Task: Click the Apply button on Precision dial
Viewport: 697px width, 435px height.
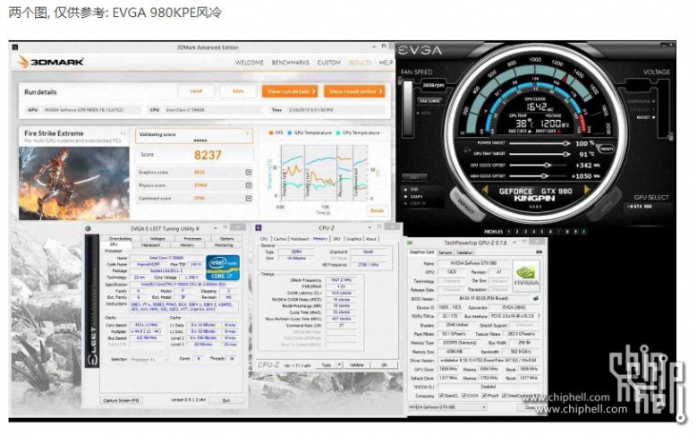Action: (607, 205)
